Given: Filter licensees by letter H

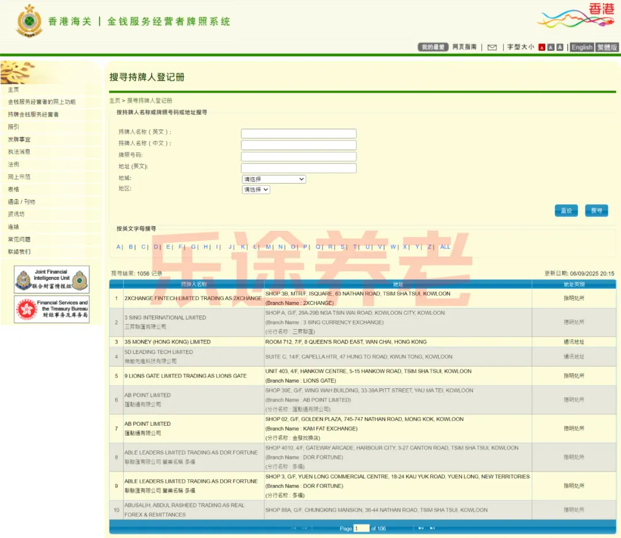Looking at the screenshot, I should point(205,247).
